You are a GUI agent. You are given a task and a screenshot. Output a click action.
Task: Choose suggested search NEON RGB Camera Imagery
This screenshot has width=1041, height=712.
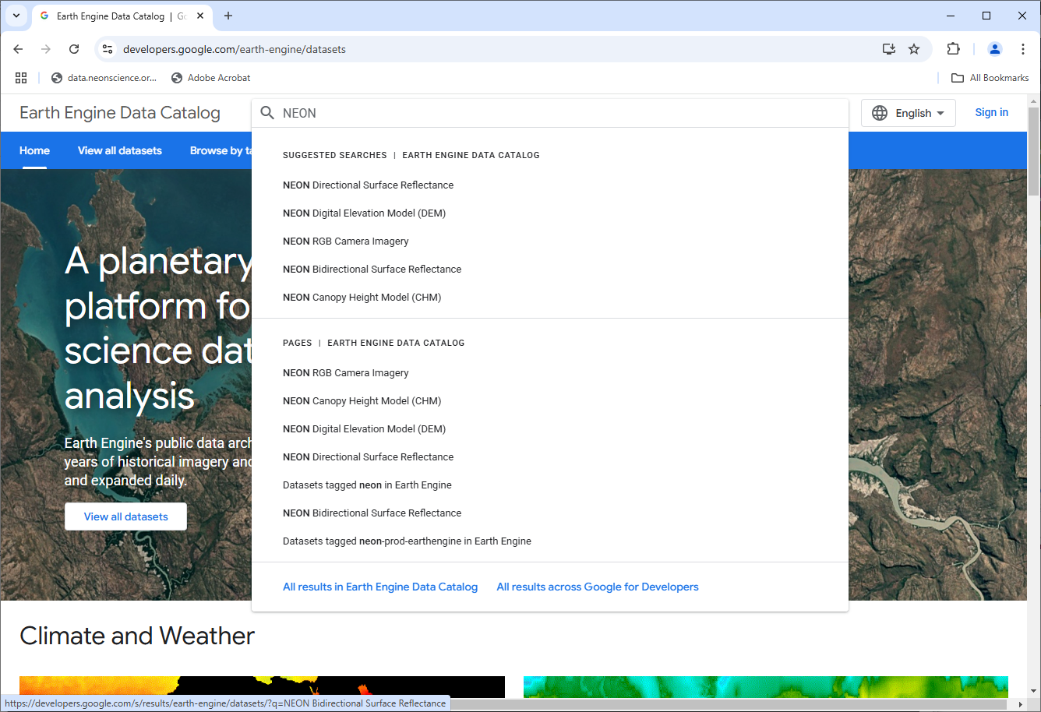tap(345, 241)
